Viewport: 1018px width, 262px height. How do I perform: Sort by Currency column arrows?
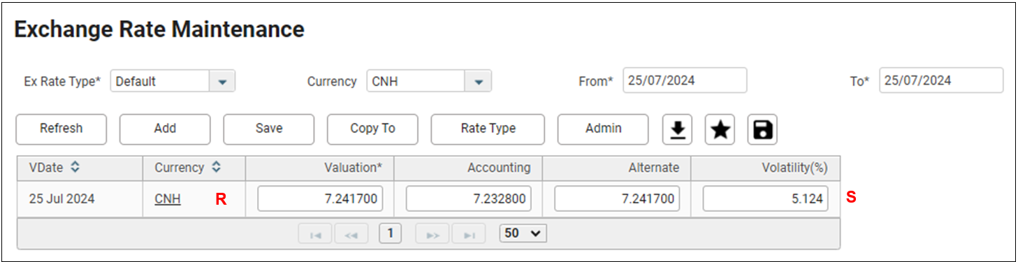217,168
